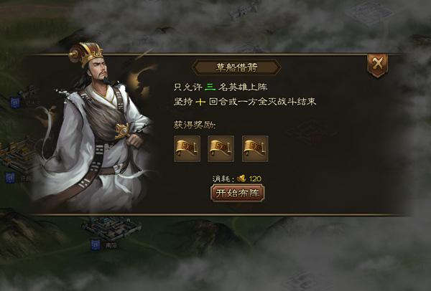Click the 草船借箭 title banner
Viewport: 431px width, 291px height.
(x=236, y=67)
